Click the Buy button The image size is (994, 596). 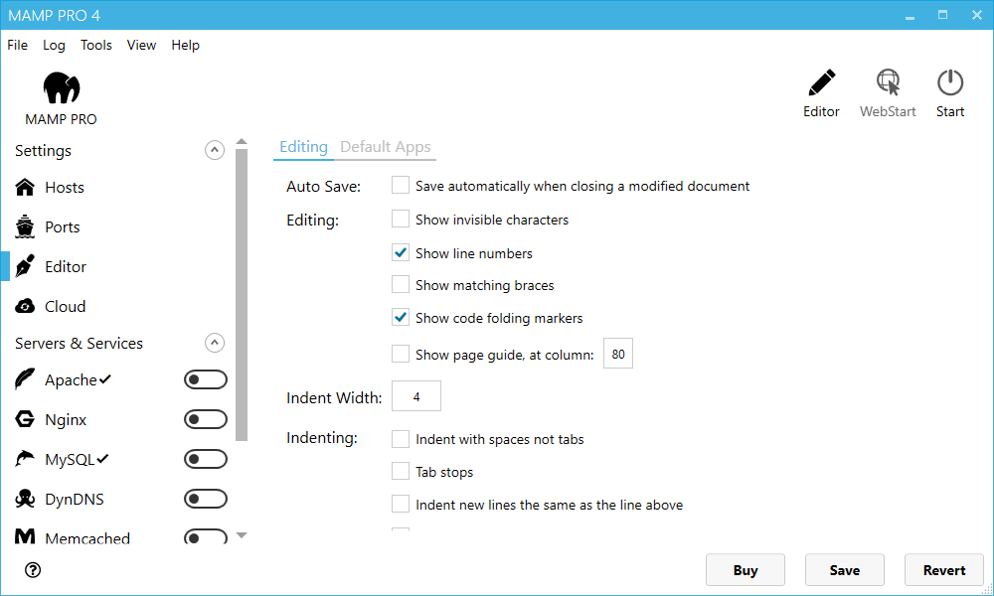[745, 570]
